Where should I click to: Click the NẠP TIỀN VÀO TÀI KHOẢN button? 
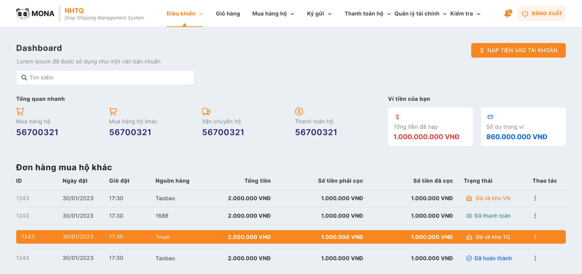[x=518, y=50]
